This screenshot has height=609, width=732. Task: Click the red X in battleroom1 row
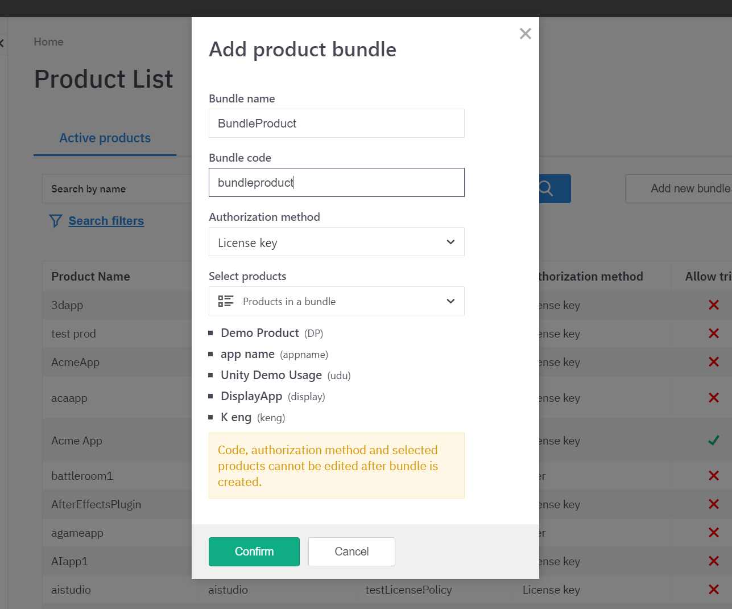713,476
